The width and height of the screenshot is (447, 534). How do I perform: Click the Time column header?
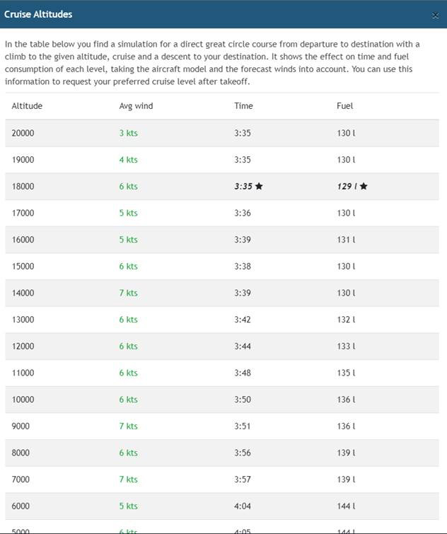(x=243, y=106)
